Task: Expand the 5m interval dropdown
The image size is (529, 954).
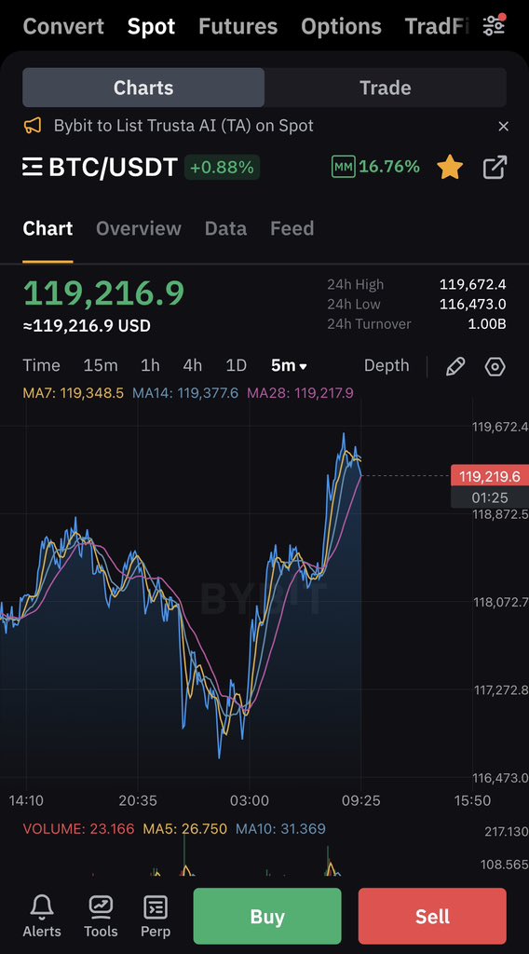Action: point(289,365)
